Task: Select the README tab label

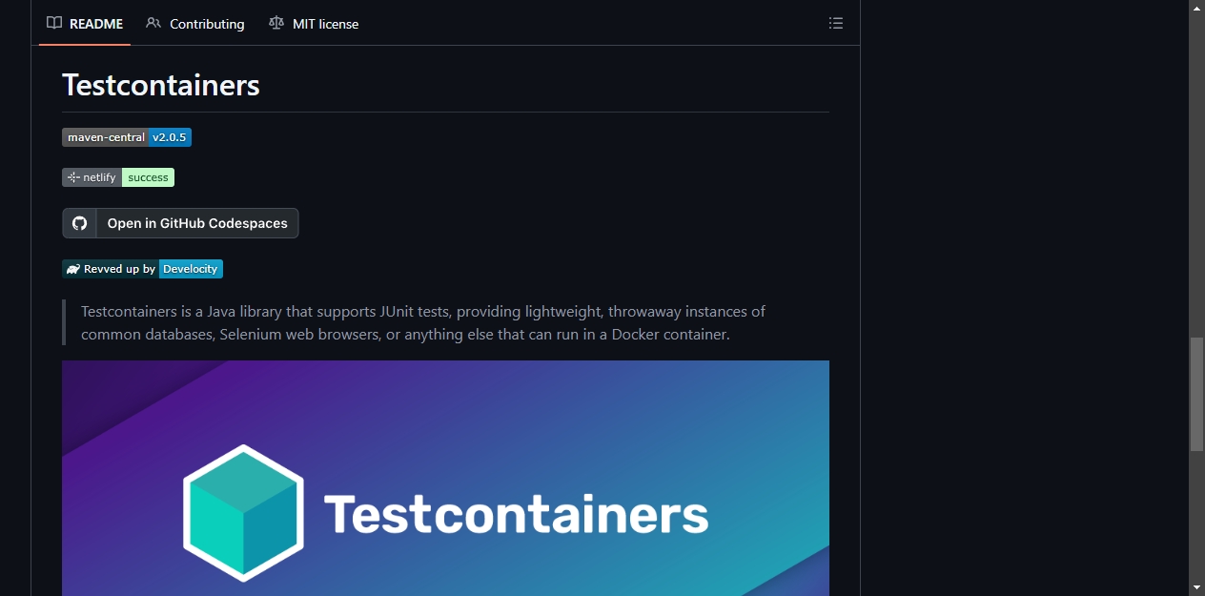Action: [96, 24]
